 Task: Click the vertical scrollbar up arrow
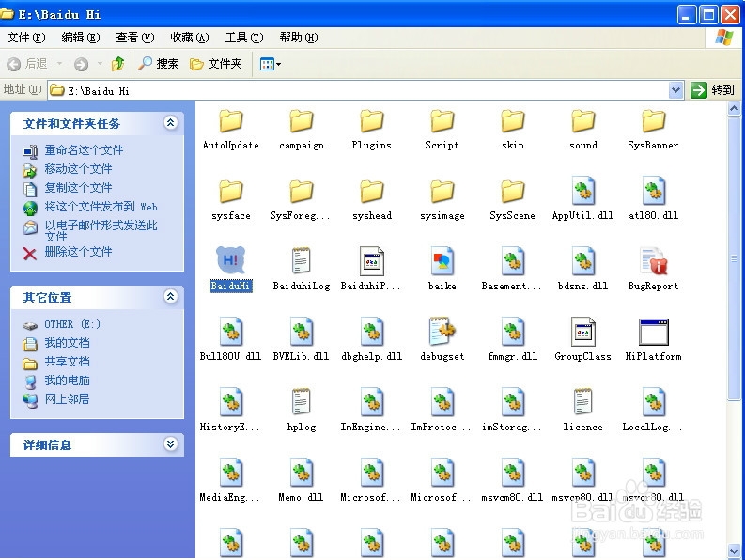734,109
